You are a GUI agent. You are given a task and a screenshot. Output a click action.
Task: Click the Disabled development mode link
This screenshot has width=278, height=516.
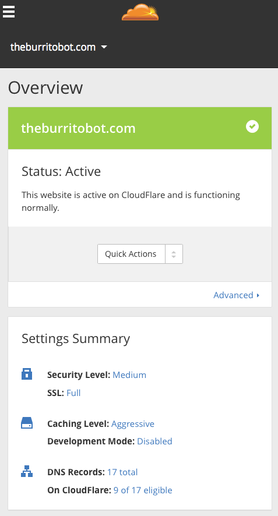coord(154,441)
